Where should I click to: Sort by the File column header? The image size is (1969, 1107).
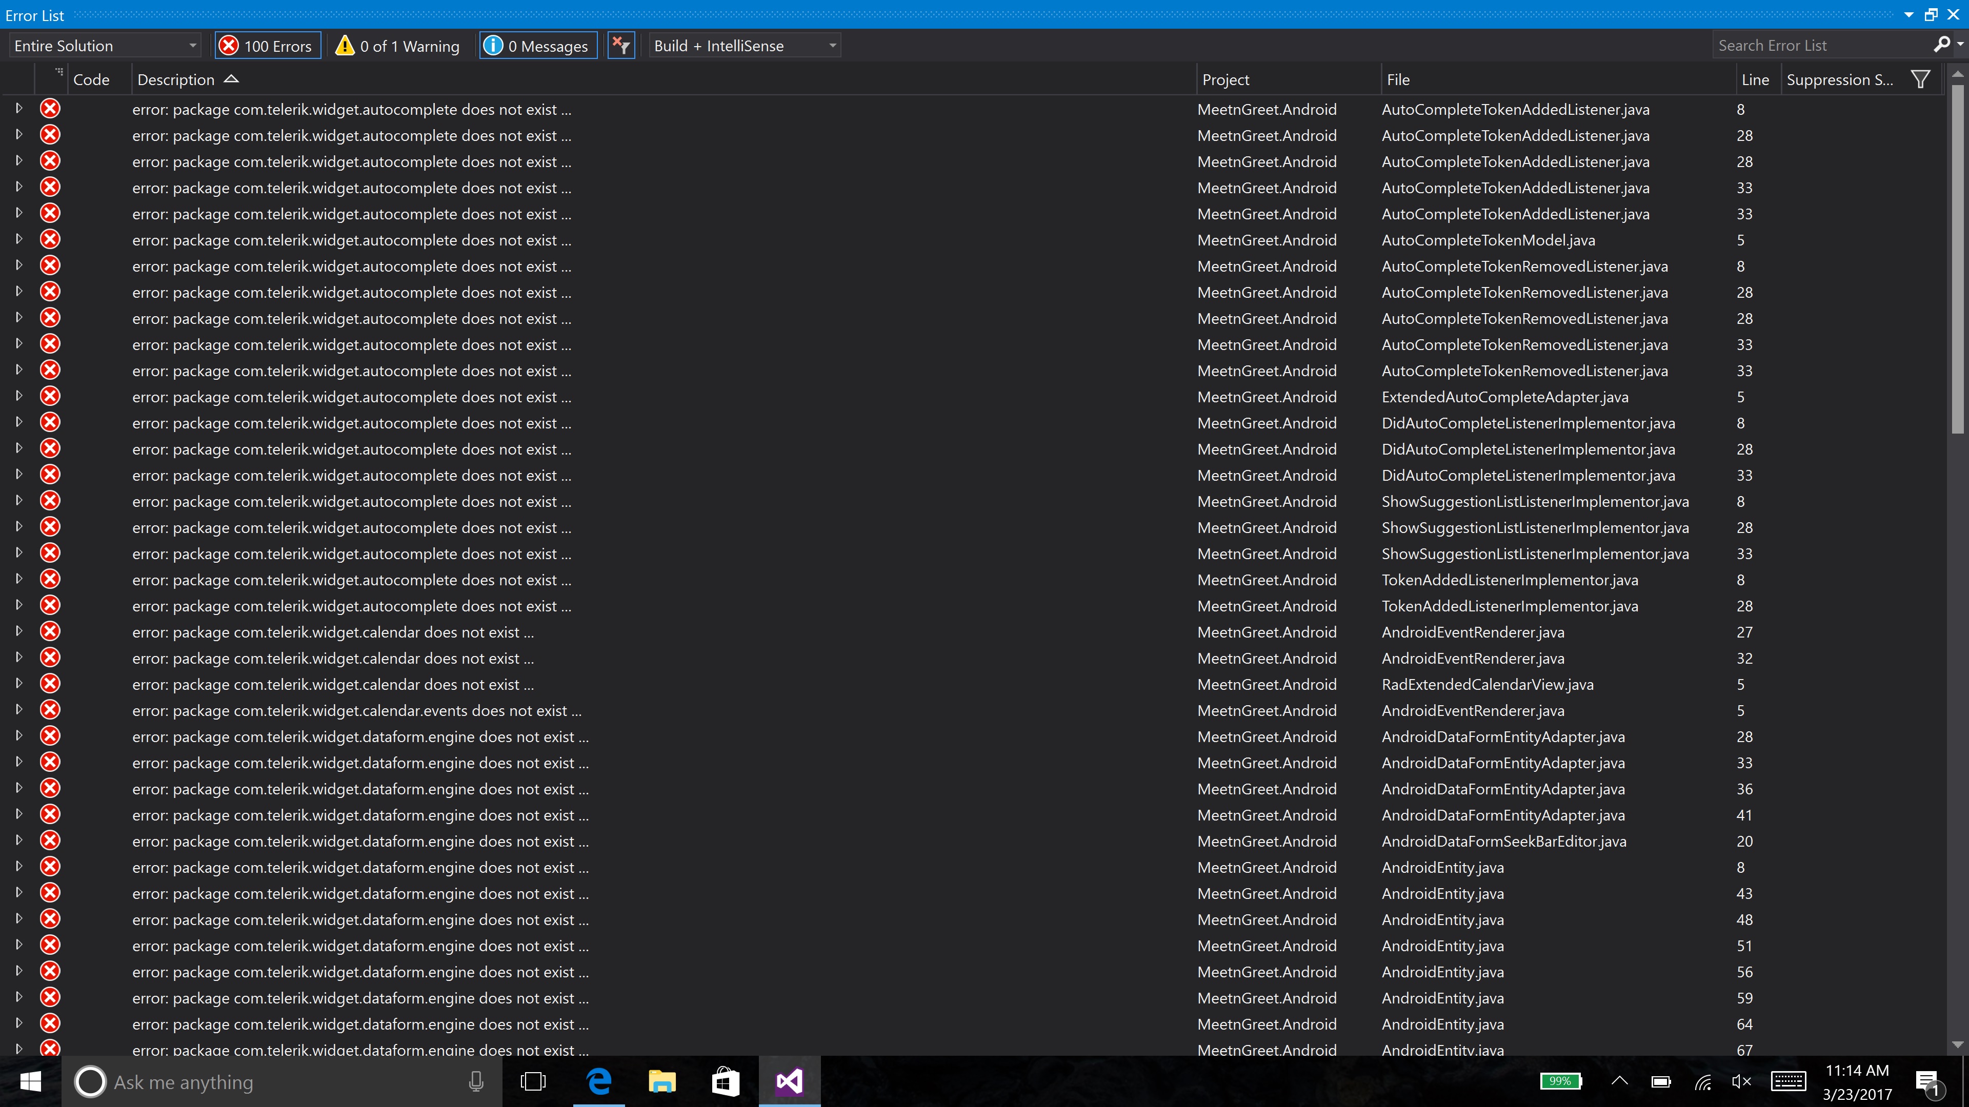(x=1398, y=79)
